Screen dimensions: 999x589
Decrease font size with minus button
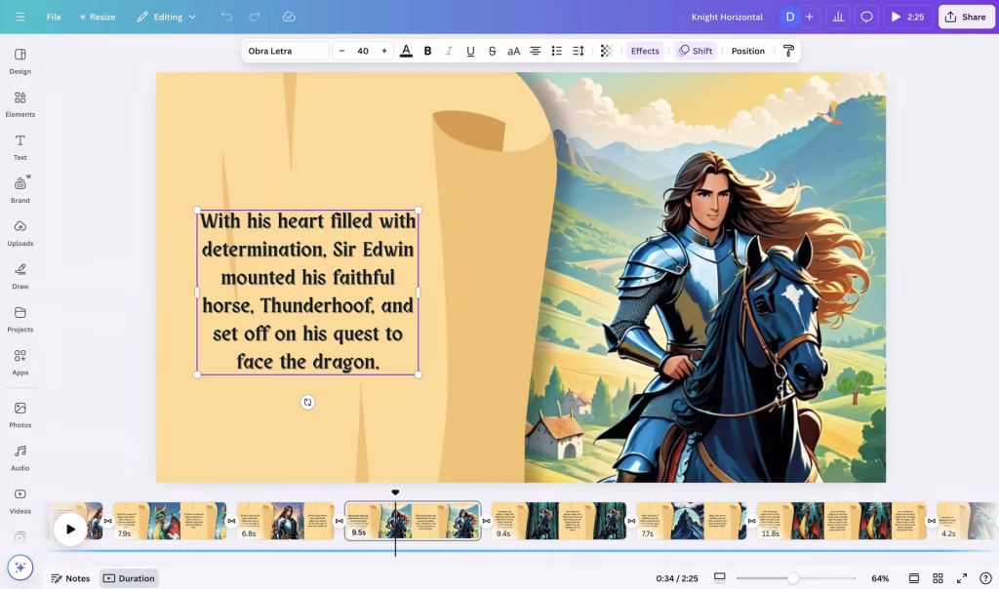[342, 51]
